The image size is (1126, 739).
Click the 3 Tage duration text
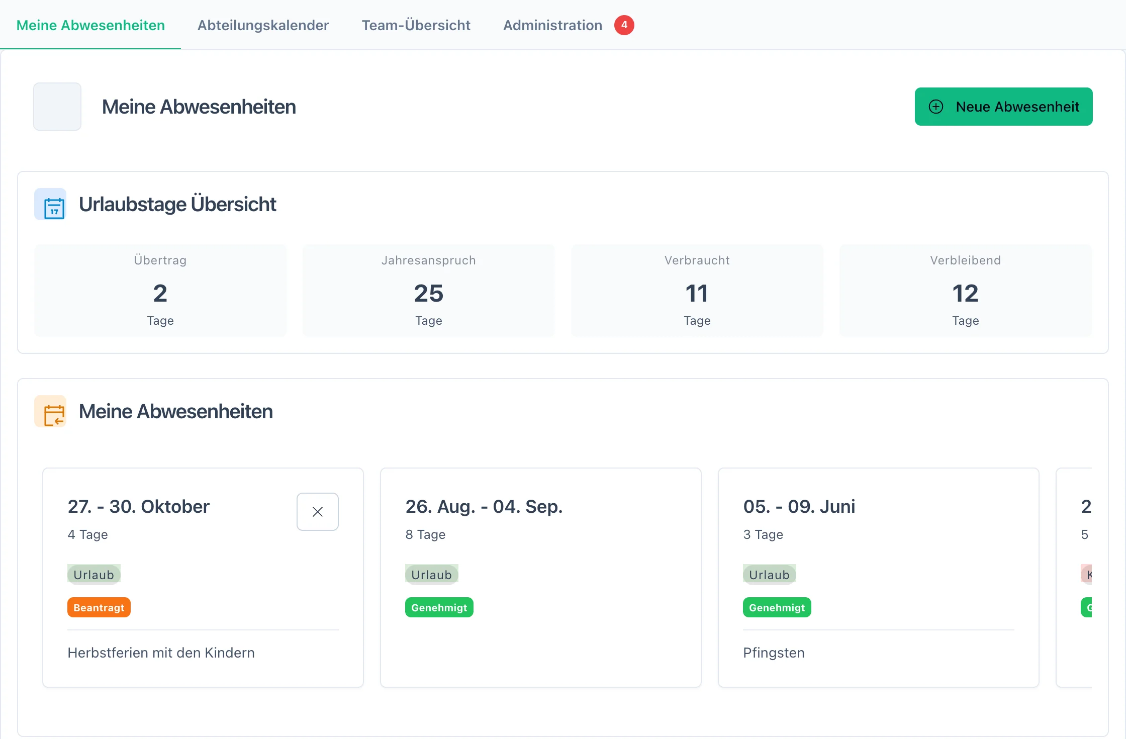[x=764, y=534]
